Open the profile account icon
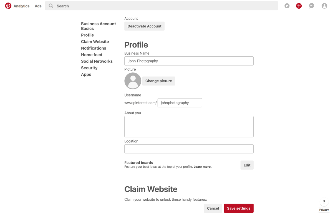This screenshot has width=333, height=214. tap(324, 6)
